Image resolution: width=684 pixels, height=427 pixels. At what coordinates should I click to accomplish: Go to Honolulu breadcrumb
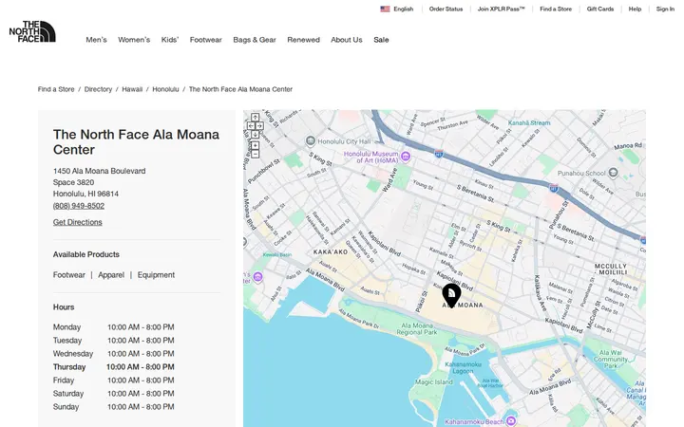pyautogui.click(x=165, y=89)
